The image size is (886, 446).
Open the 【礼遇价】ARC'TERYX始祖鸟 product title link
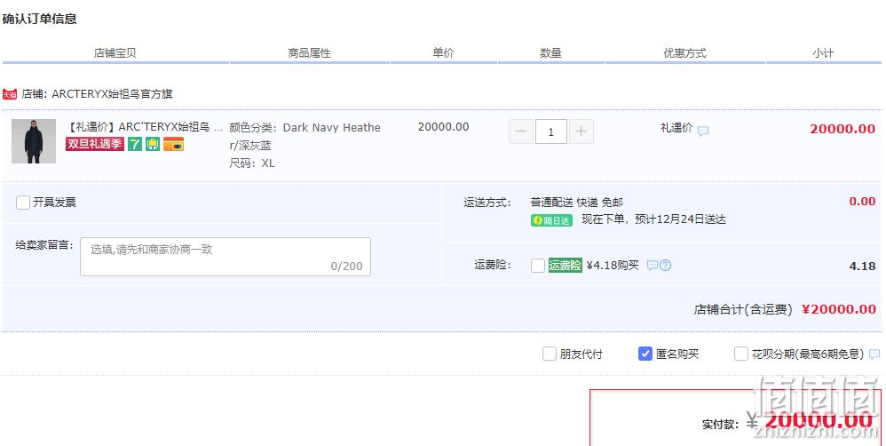[144, 127]
